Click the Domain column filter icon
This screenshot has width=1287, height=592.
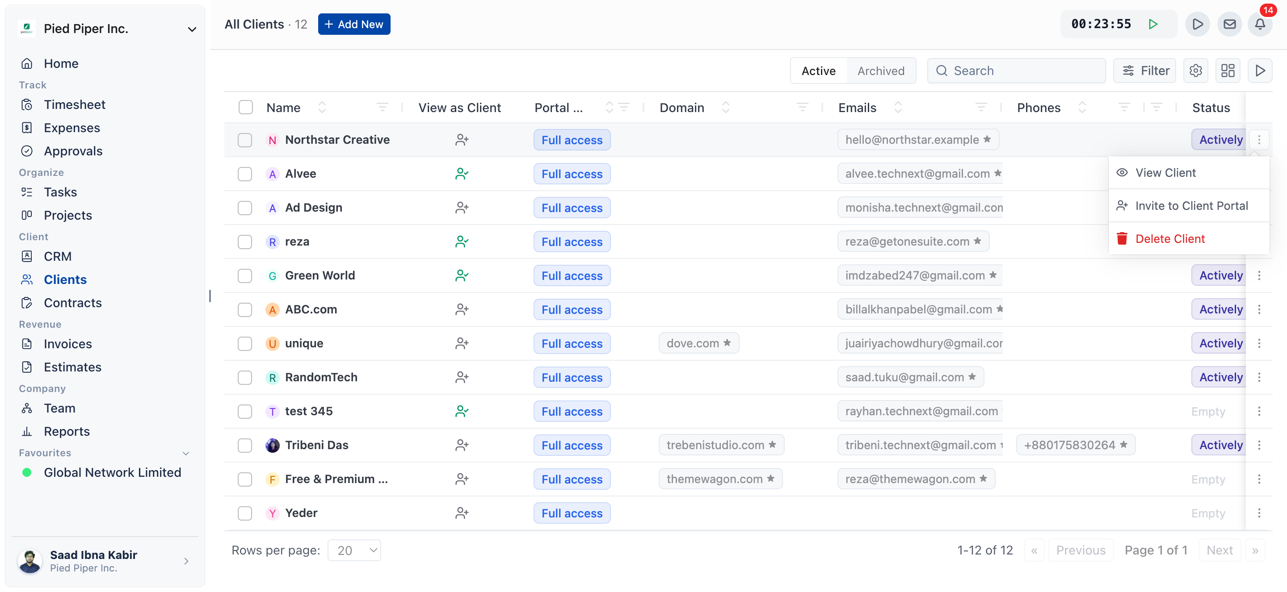[803, 107]
